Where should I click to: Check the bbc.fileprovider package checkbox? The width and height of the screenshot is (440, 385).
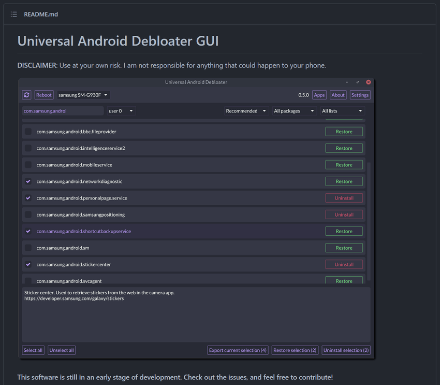click(x=28, y=132)
